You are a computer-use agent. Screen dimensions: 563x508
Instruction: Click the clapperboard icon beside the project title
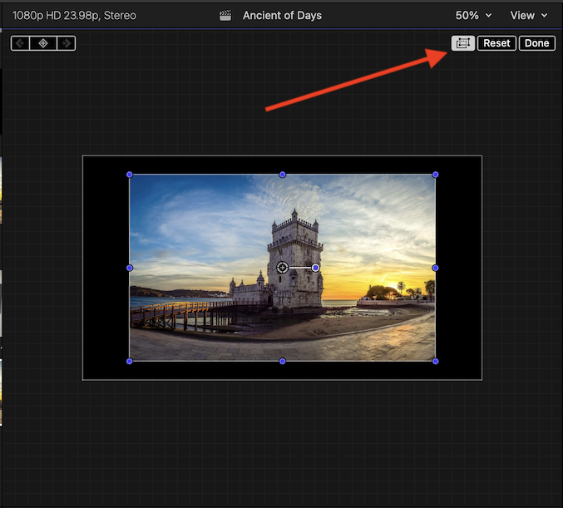(225, 16)
